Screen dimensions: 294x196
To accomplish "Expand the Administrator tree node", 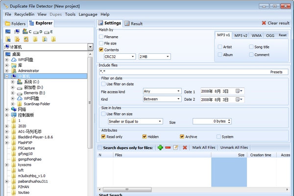I will pyautogui.click(x=7, y=70).
